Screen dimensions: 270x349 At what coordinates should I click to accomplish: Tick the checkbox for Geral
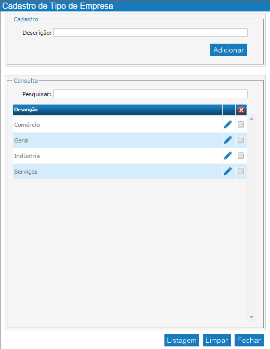241,140
